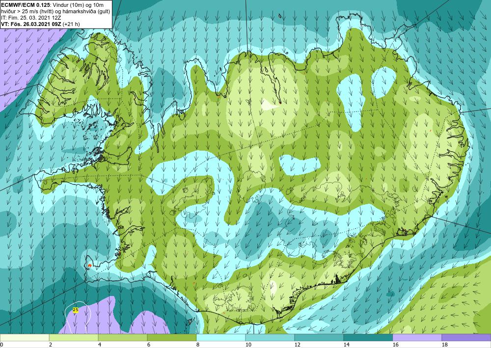The image size is (491, 348).
Task: Click the '8' scale label
Action: (x=198, y=345)
